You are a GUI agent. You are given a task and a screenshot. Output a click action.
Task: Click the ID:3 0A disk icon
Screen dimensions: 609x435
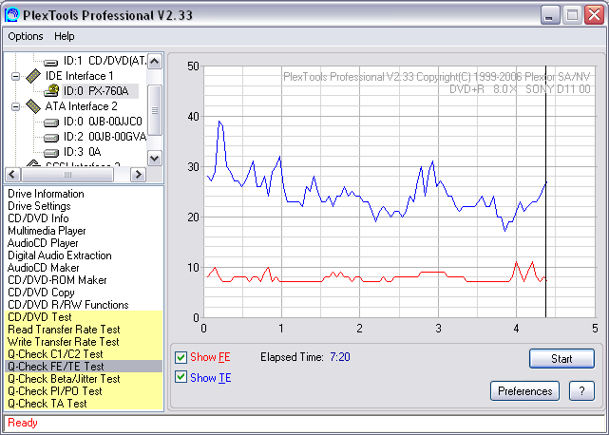[50, 153]
